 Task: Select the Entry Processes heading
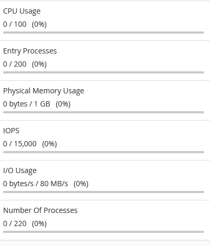30,51
